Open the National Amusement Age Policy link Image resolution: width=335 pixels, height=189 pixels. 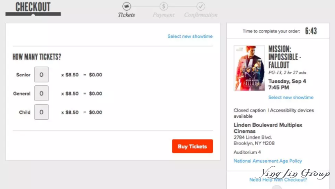pos(268,161)
